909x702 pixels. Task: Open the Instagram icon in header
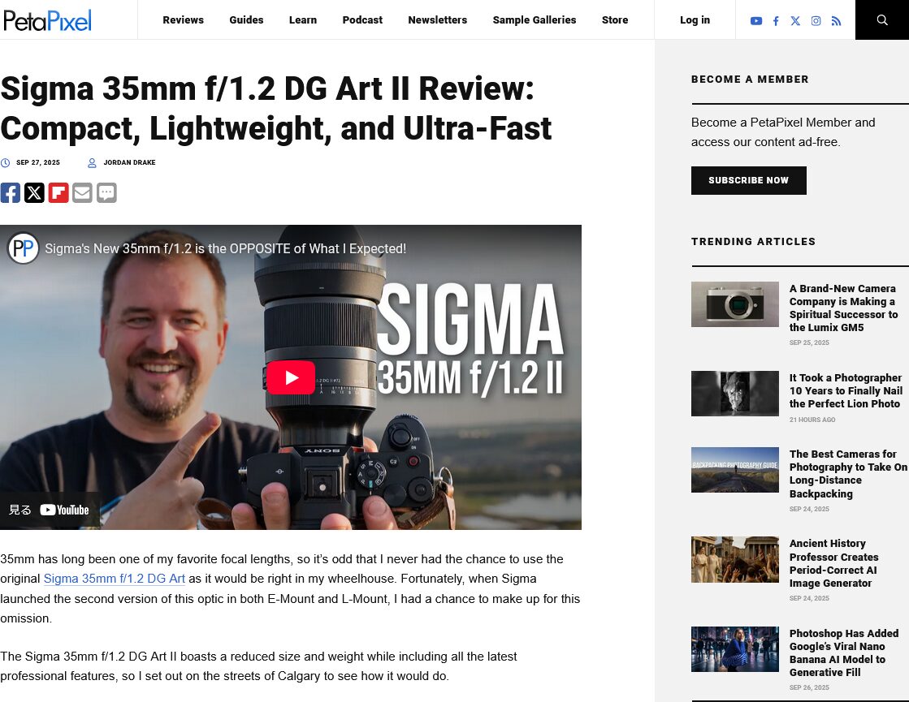tap(816, 21)
